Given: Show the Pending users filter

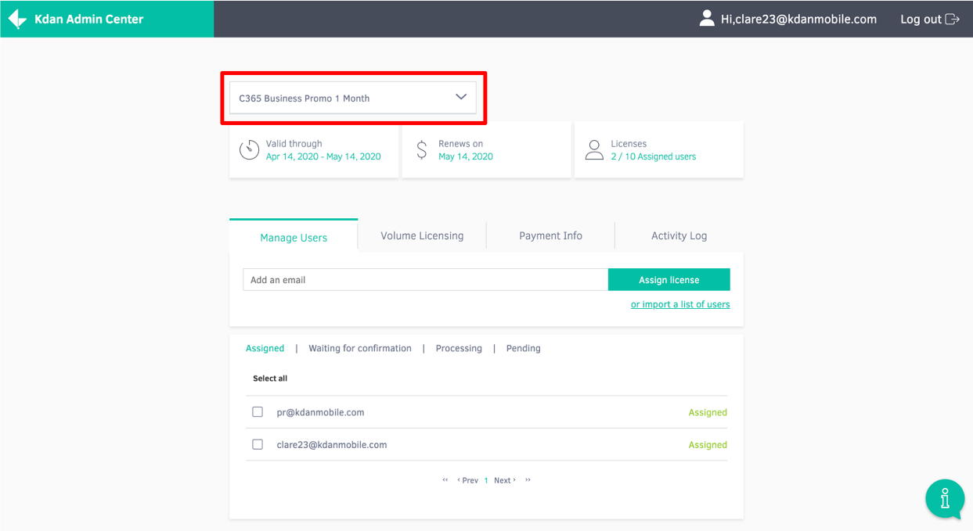Looking at the screenshot, I should pos(524,348).
